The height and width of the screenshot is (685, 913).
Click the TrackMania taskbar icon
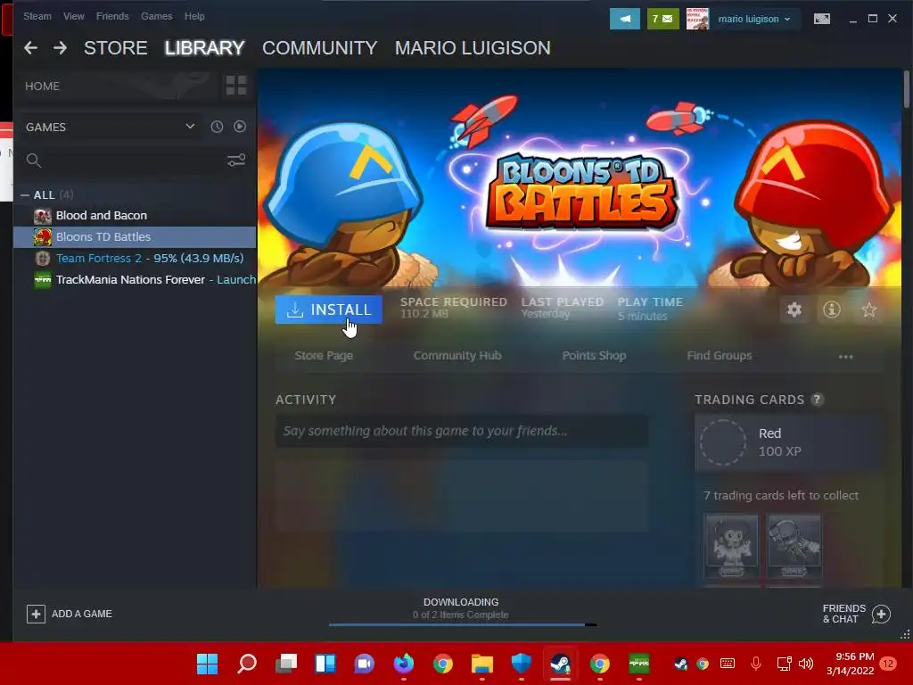coord(638,664)
